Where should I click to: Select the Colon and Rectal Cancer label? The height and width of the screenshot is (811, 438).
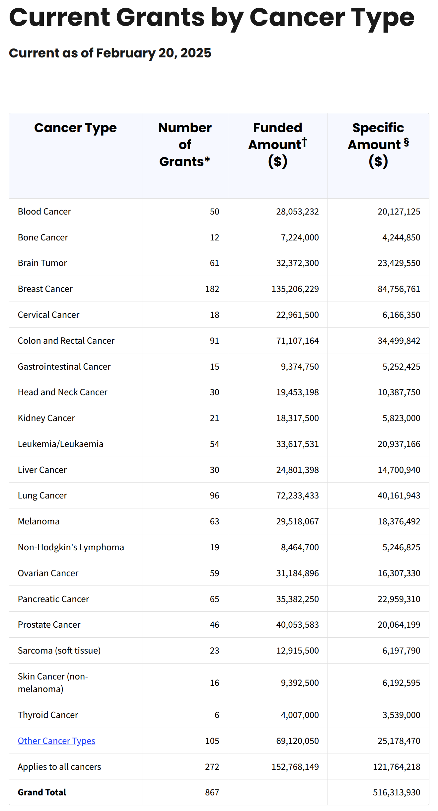66,341
